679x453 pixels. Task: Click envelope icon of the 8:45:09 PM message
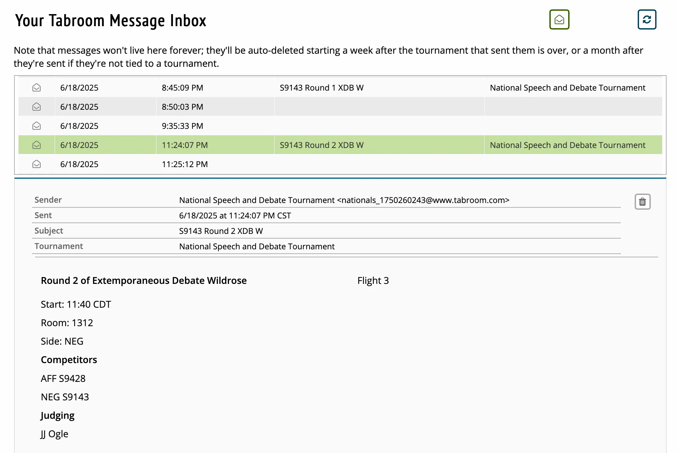pyautogui.click(x=37, y=88)
